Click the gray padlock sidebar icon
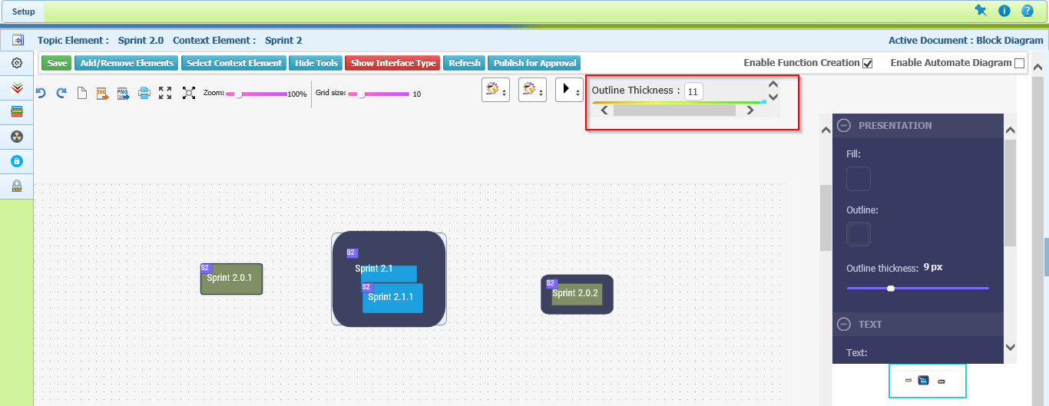Viewport: 1049px width, 406px height. pos(17,186)
